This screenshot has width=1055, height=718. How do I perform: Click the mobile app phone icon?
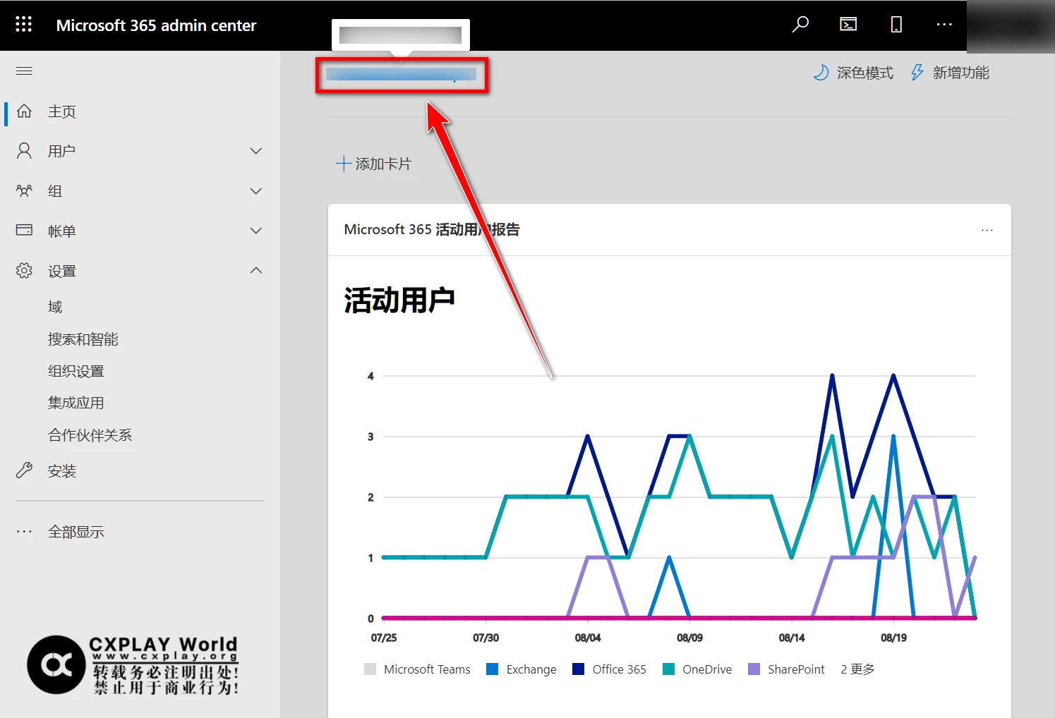pos(896,25)
